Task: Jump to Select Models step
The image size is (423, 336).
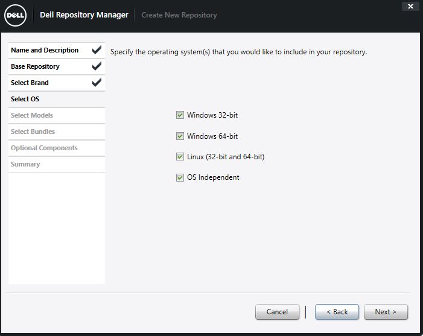Action: [x=57, y=115]
